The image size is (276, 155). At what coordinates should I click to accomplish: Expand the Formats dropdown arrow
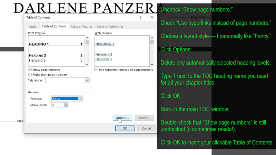[81, 99]
